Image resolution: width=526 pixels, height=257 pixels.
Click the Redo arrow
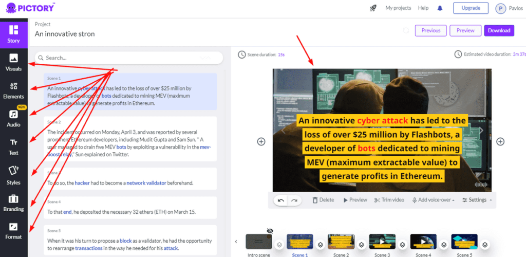(x=294, y=200)
